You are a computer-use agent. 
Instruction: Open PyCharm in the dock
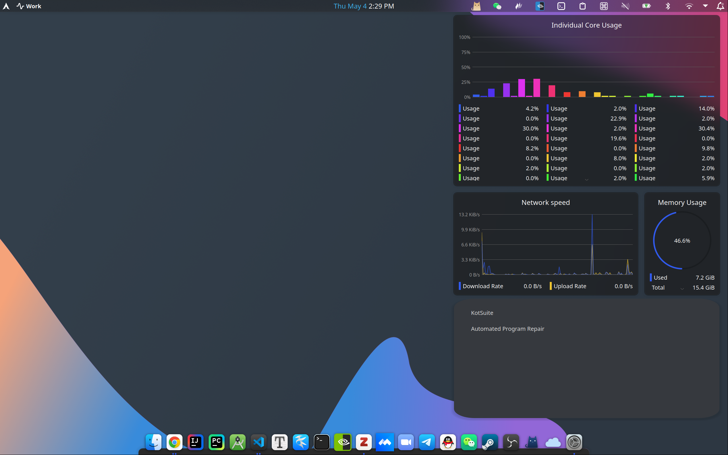[x=216, y=442]
